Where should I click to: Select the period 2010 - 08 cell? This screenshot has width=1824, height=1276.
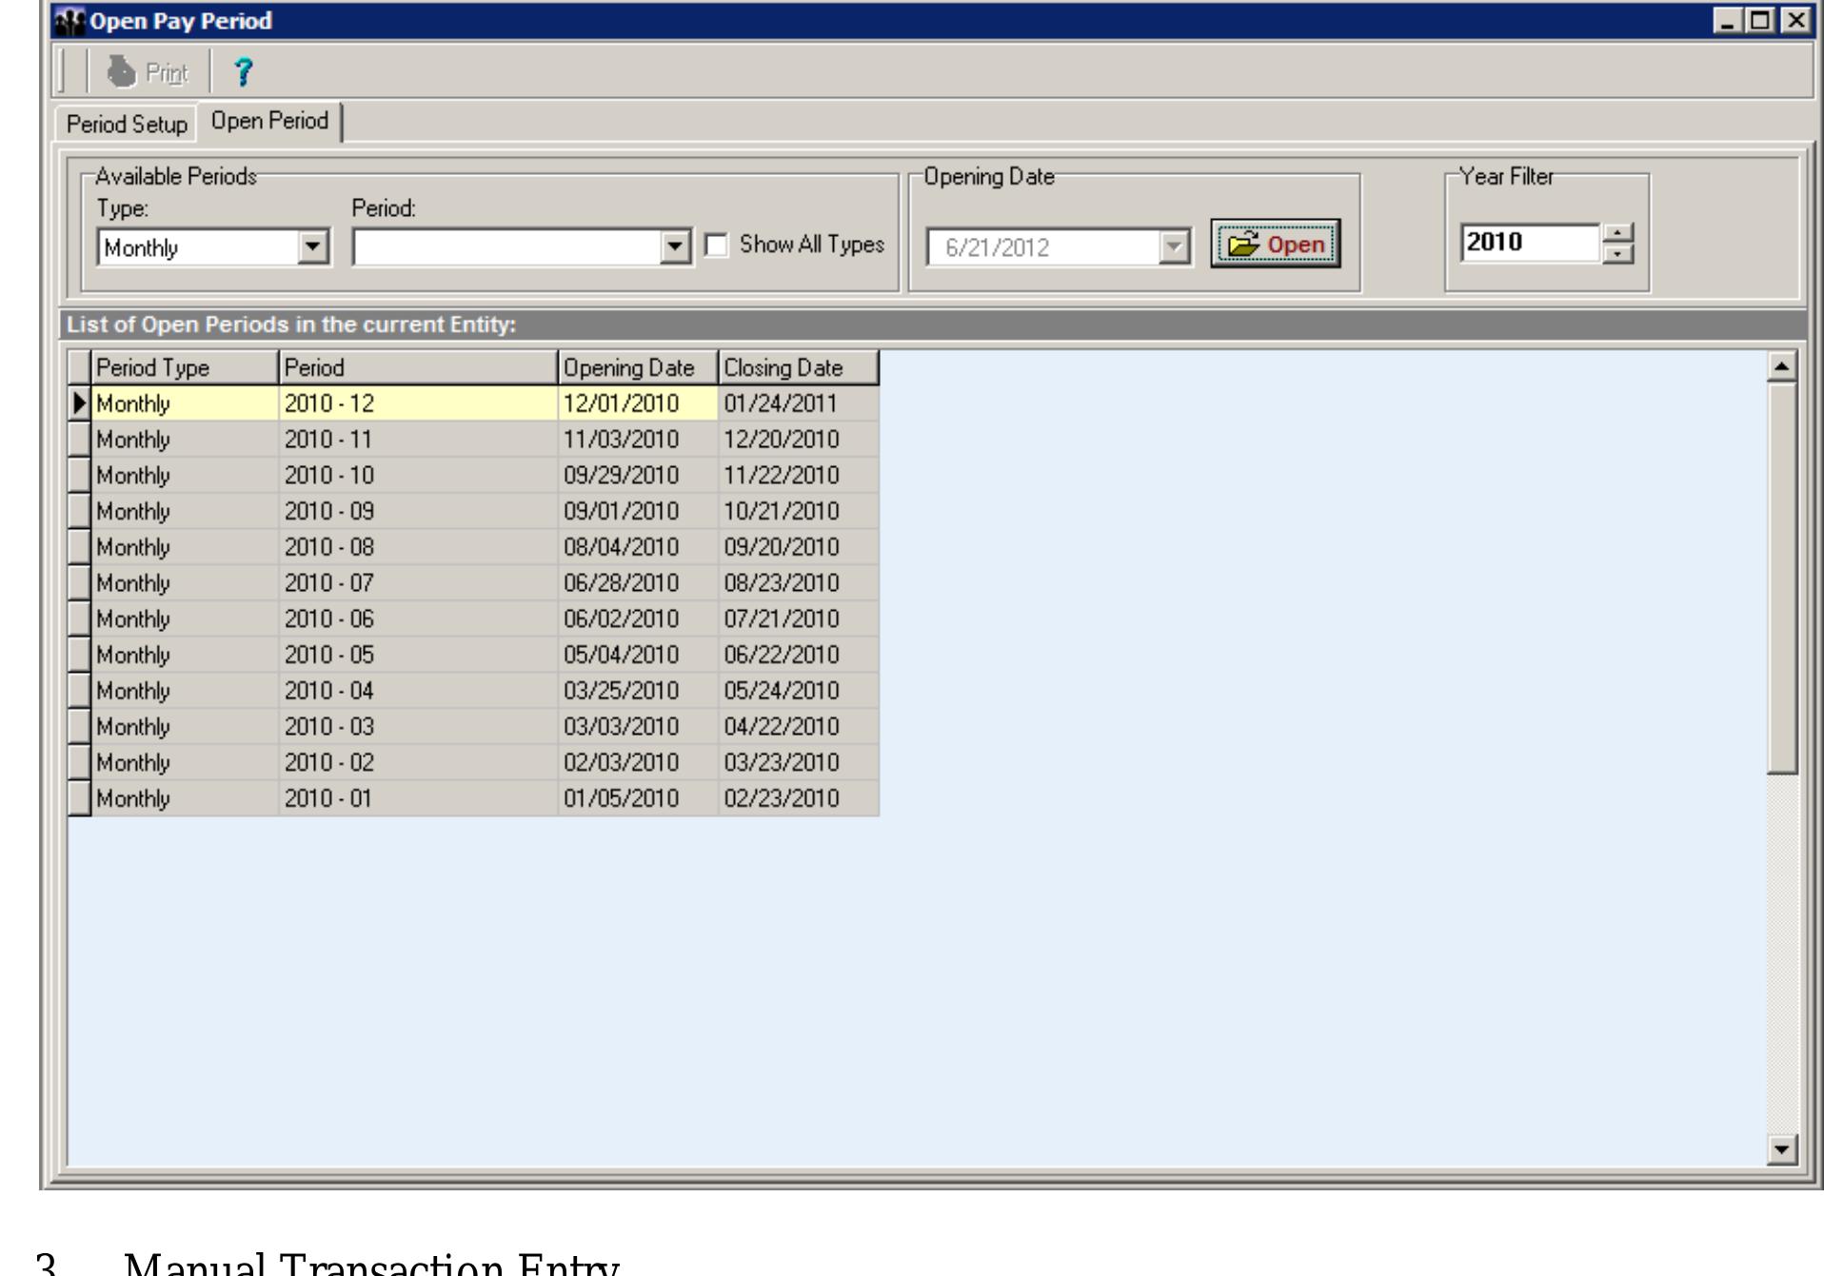pyautogui.click(x=418, y=547)
